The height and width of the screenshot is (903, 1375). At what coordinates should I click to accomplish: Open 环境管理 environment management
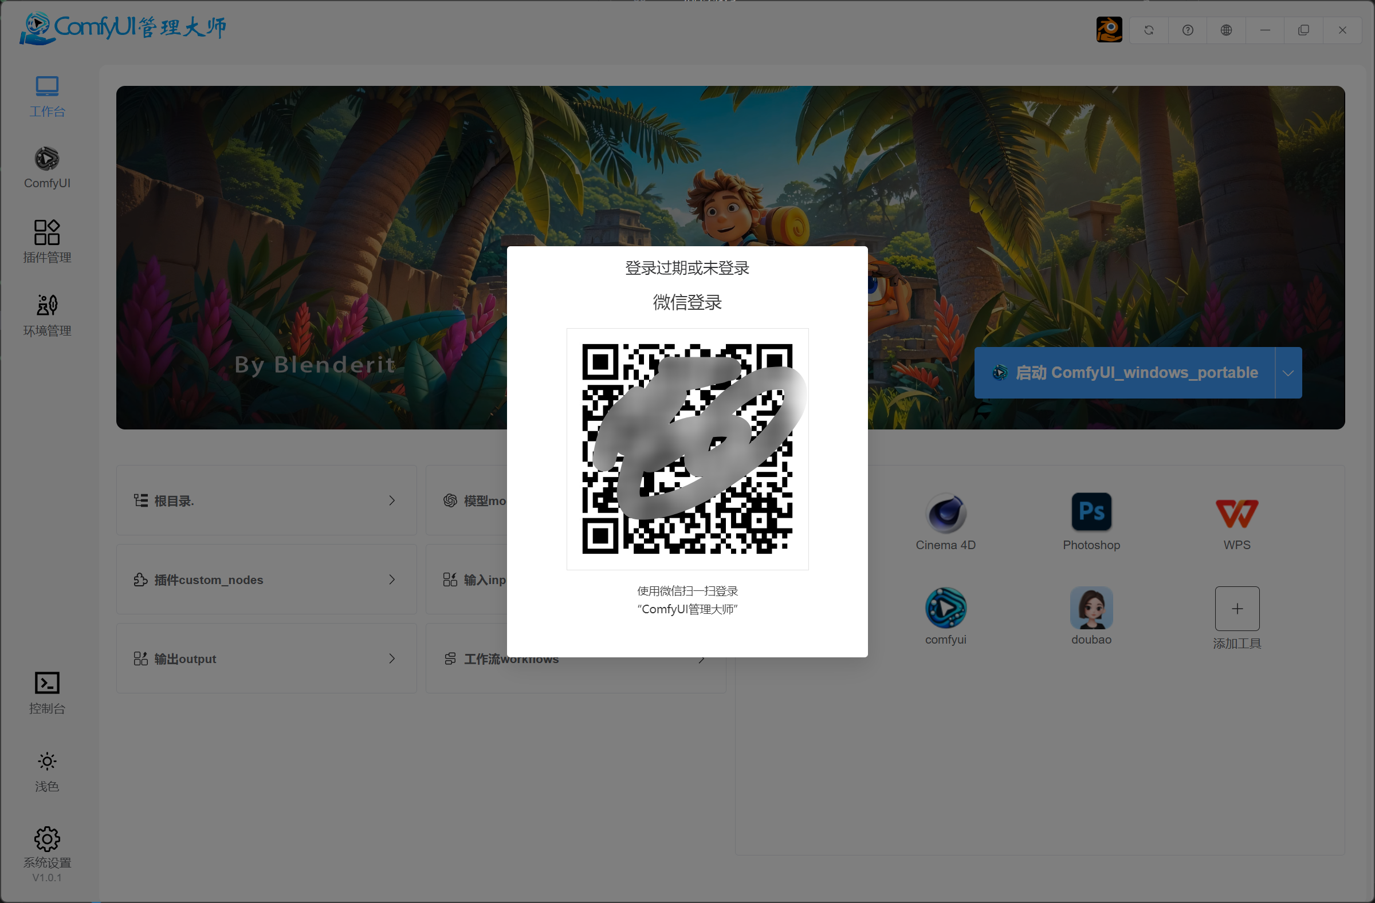47,315
